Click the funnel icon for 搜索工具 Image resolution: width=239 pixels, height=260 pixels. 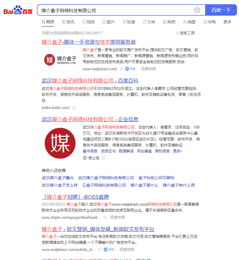point(178,33)
